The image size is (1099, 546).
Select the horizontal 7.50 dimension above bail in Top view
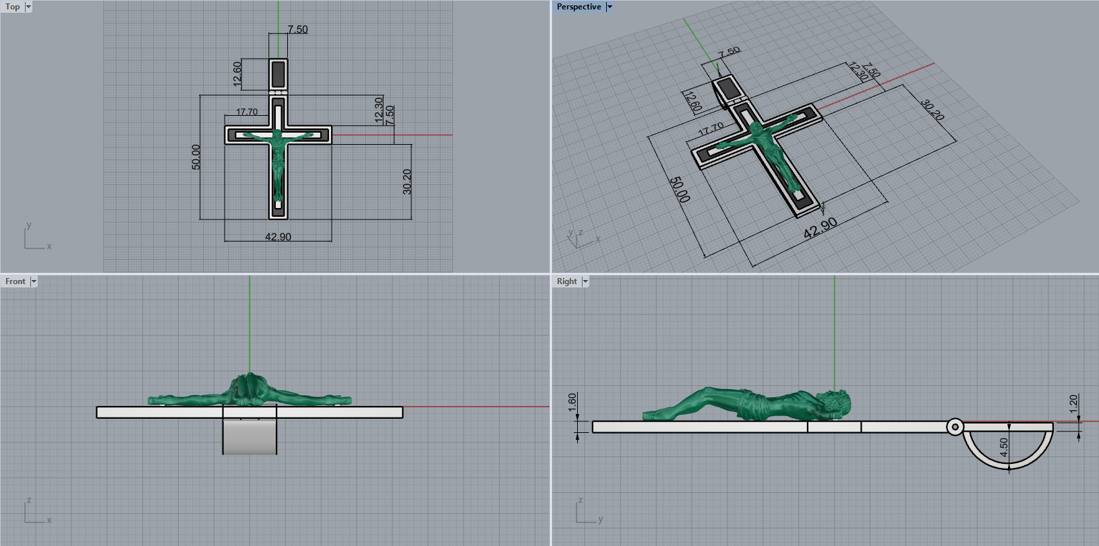pos(297,29)
